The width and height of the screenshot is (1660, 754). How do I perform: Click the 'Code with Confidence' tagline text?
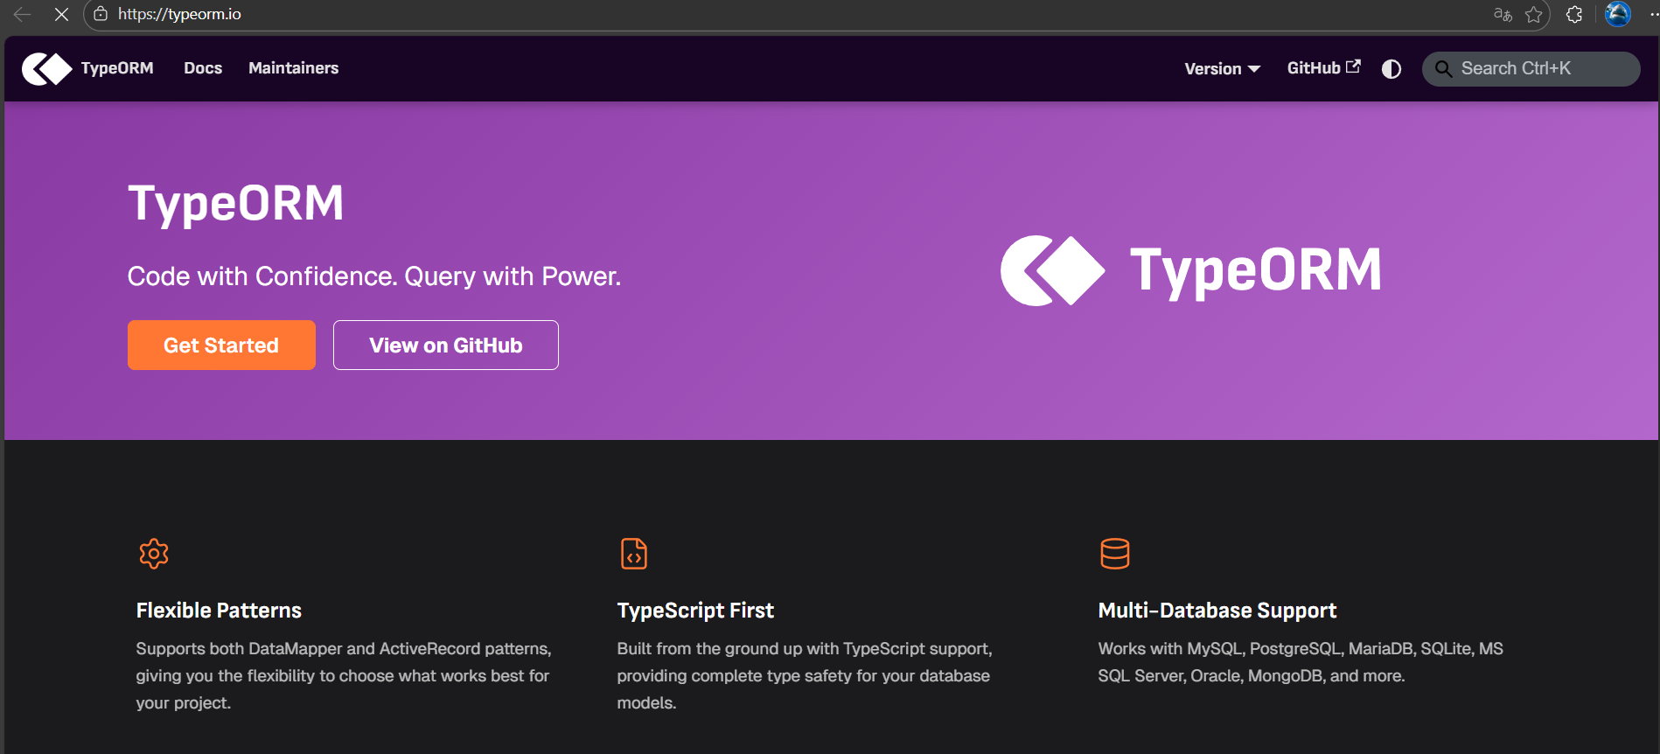[x=374, y=276]
